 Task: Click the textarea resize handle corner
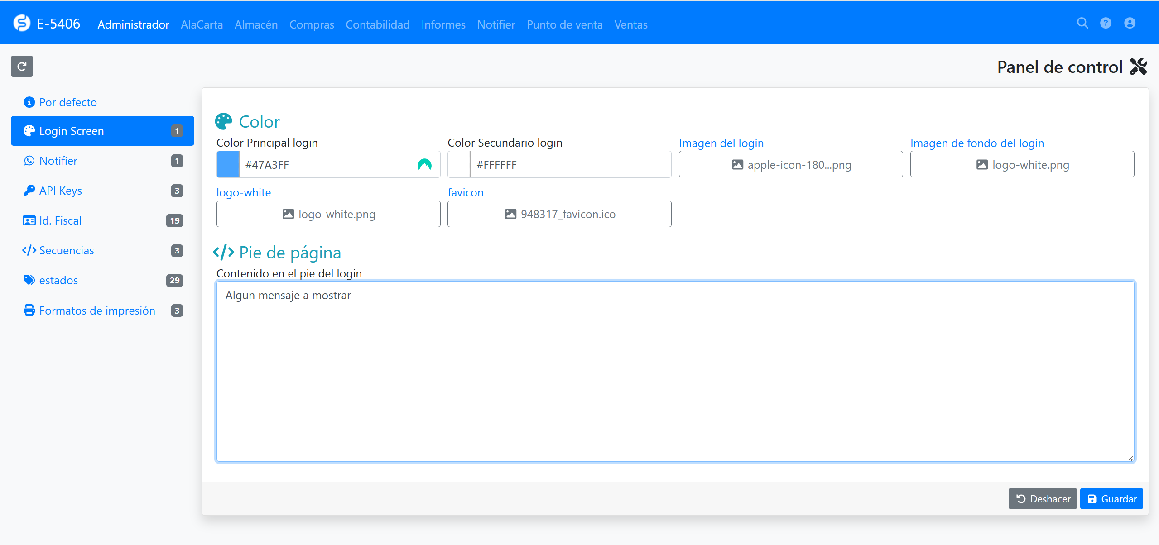tap(1130, 458)
